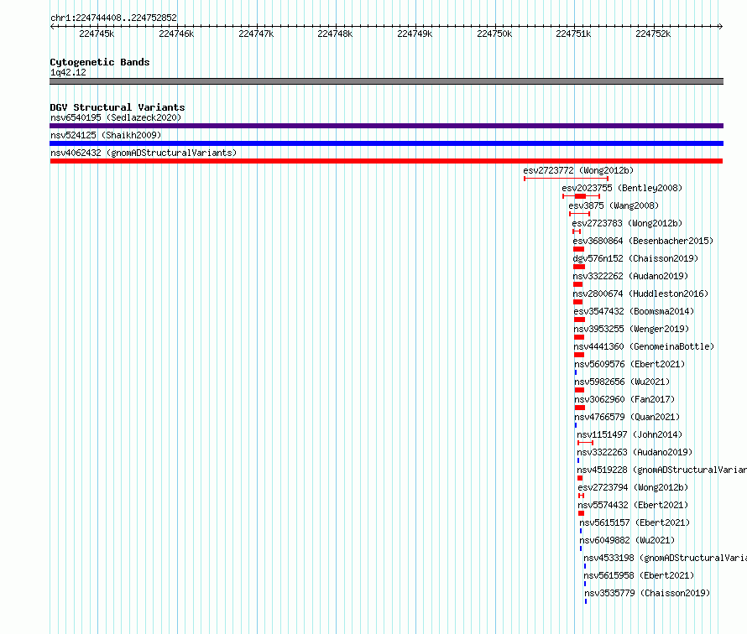This screenshot has height=634, width=747.
Task: Select the purple nsv6540195 variant bar
Action: point(386,126)
